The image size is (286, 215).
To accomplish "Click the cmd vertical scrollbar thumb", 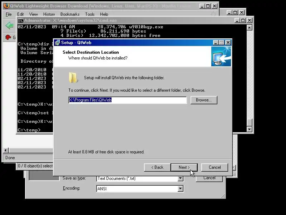I will pos(249,122).
